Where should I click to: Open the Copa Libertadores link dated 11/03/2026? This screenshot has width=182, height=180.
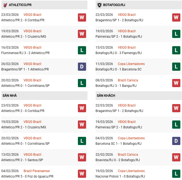point(131,64)
